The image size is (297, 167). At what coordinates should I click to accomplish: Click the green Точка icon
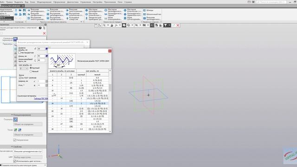[15, 130]
